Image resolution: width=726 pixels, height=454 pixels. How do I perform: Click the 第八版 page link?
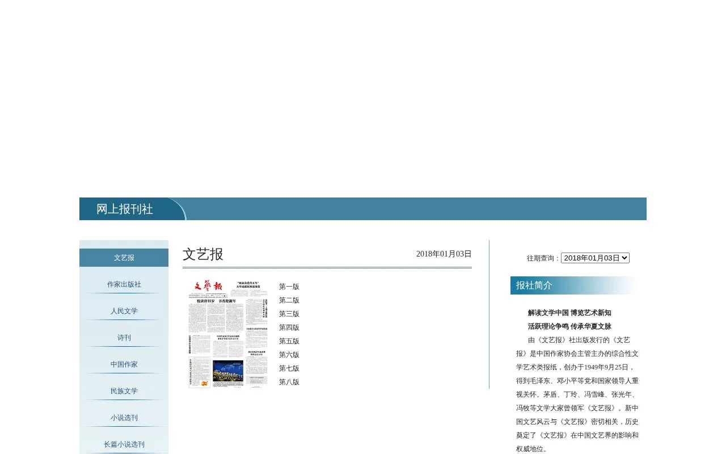pyautogui.click(x=289, y=382)
